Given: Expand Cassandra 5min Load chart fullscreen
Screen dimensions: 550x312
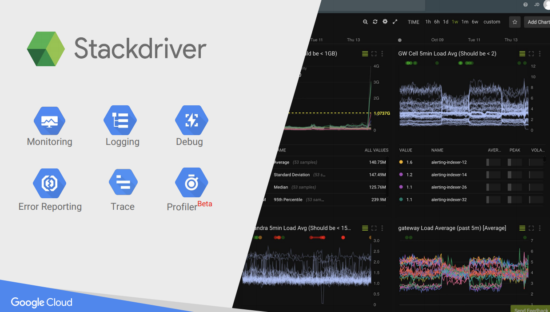Looking at the screenshot, I should coord(374,228).
